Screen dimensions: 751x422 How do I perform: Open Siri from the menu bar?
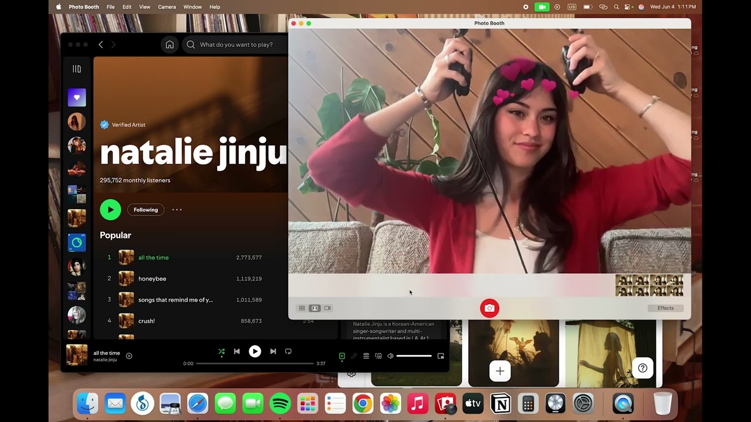point(641,7)
